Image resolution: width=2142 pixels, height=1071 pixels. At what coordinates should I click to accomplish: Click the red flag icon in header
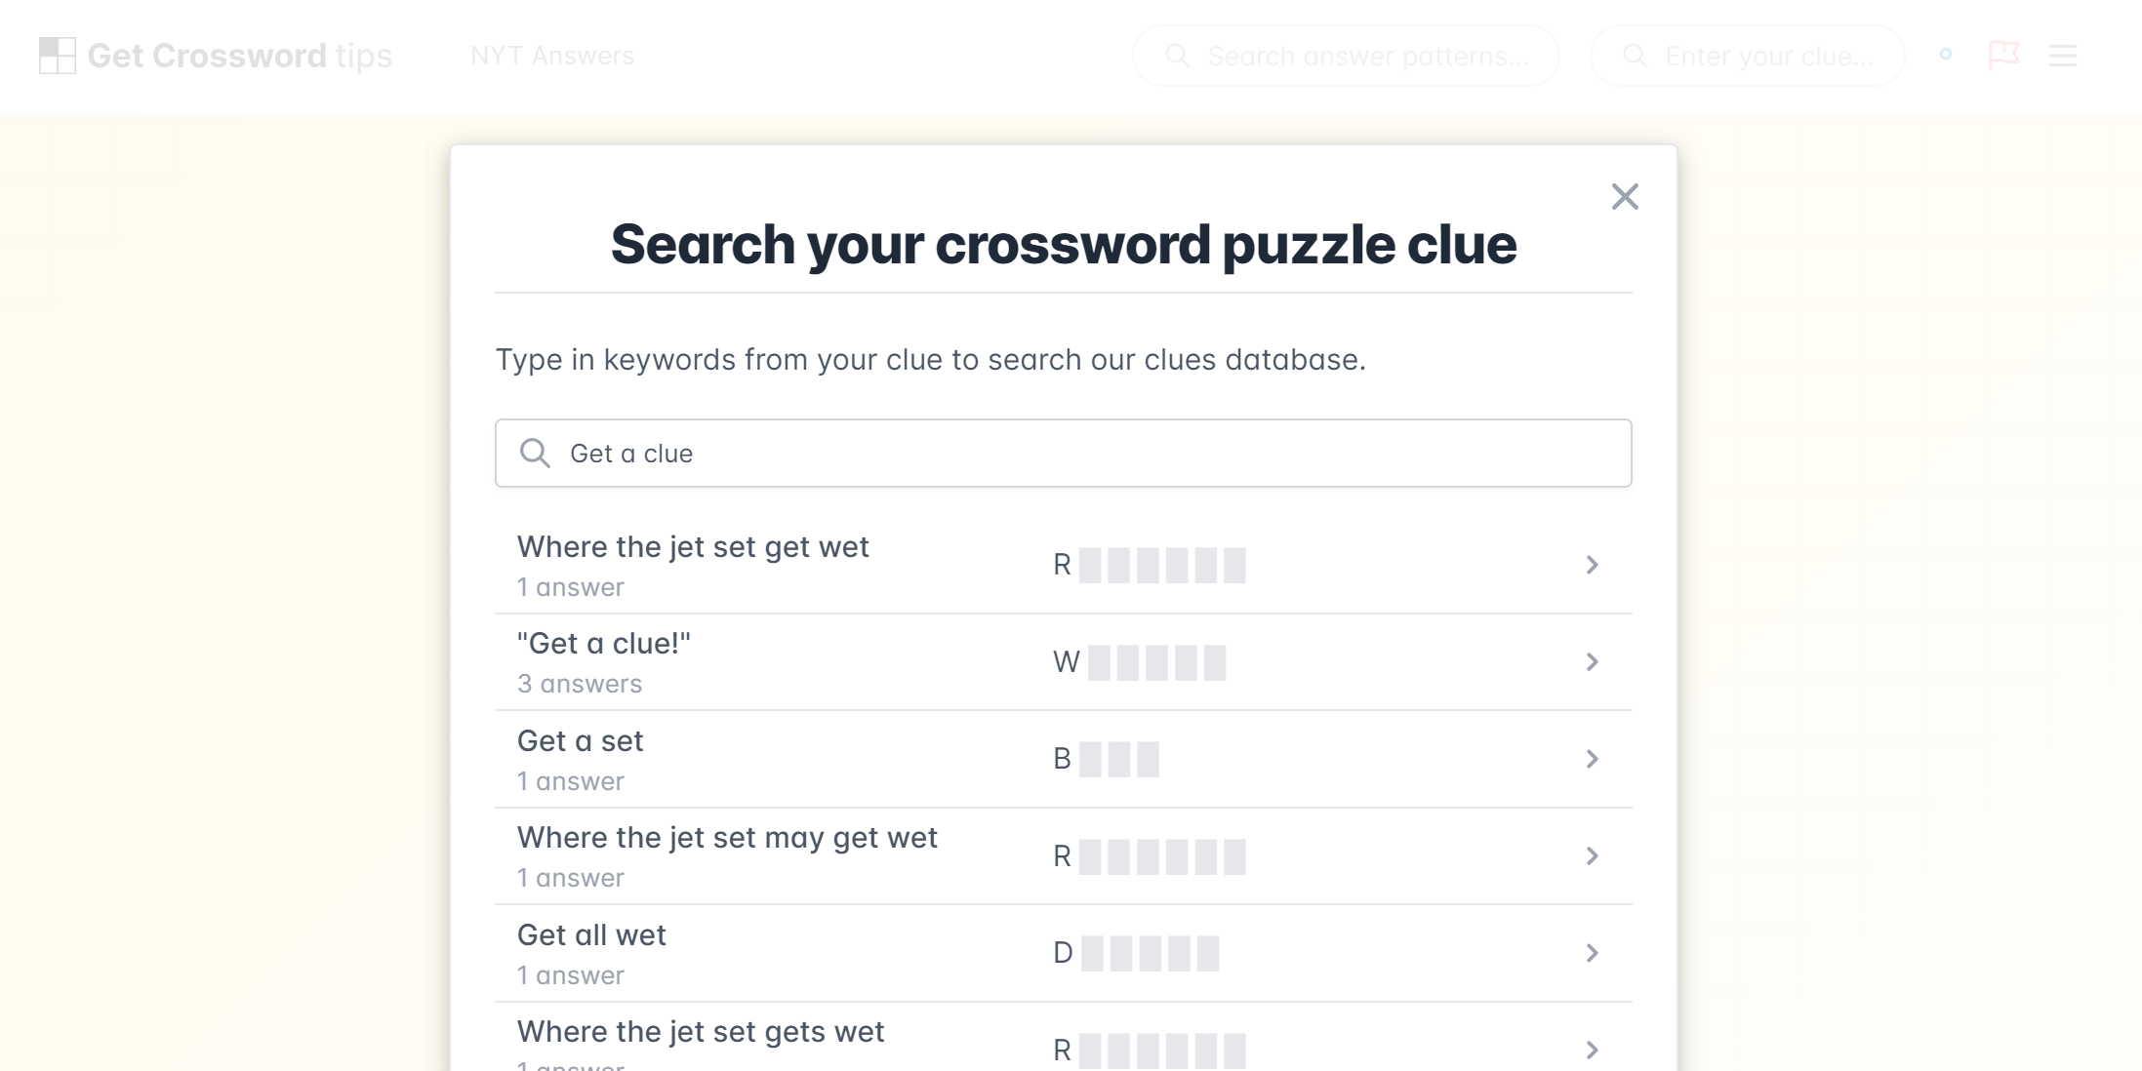tap(2003, 55)
